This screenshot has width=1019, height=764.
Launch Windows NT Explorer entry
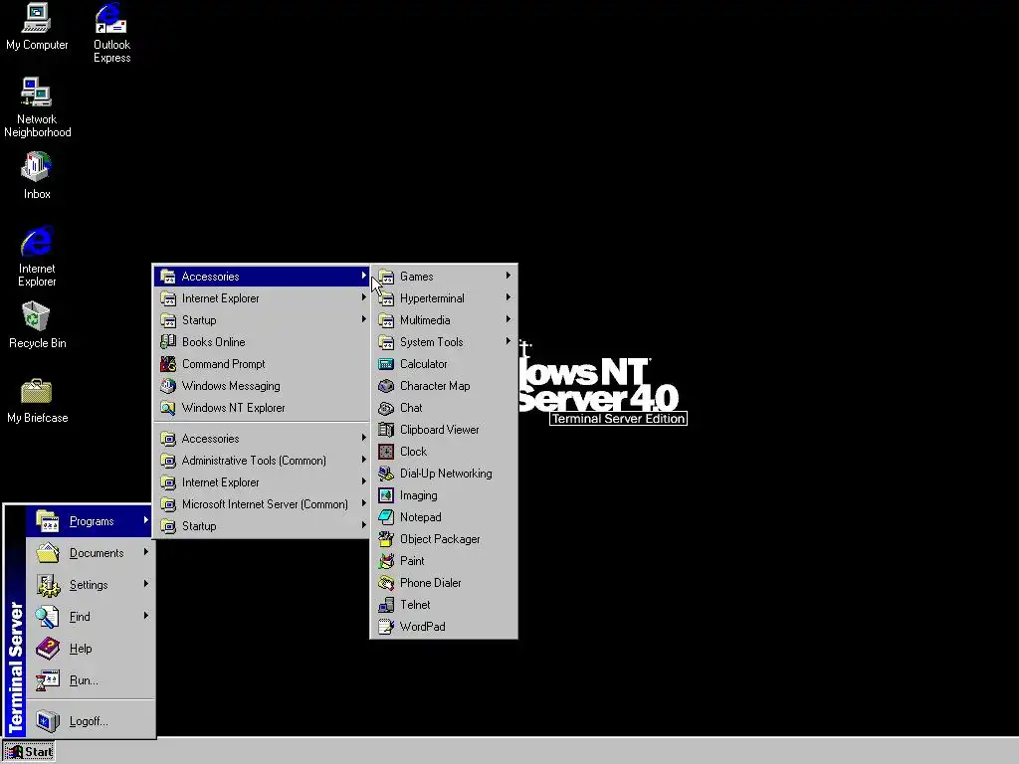coord(262,408)
